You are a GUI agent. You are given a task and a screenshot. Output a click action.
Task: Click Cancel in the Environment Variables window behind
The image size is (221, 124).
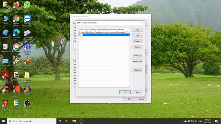141,99
